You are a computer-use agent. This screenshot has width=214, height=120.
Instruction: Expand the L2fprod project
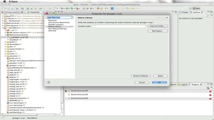click(x=3, y=18)
